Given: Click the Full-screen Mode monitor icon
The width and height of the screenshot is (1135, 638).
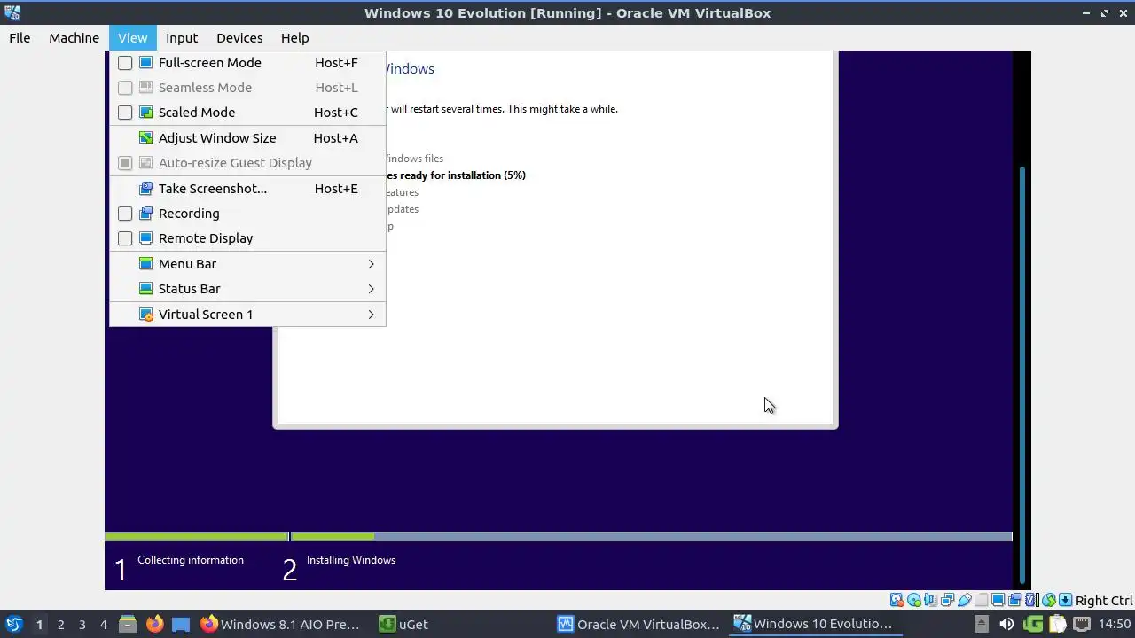Looking at the screenshot, I should (146, 63).
